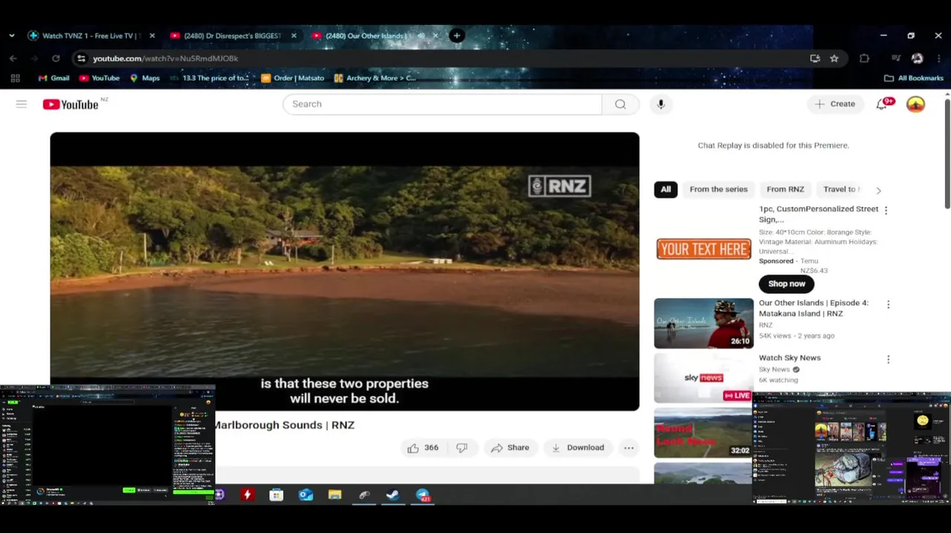Open Outlook from the taskbar
951x533 pixels.
click(x=305, y=495)
